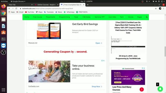Close the Complete SQL Bootcamp tab
Viewport: 166px width, 93px height.
point(84,5)
